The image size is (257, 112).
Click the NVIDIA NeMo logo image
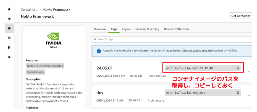tap(54, 40)
